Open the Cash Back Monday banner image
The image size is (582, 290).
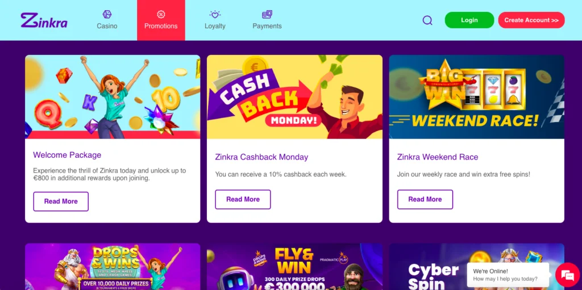[294, 97]
